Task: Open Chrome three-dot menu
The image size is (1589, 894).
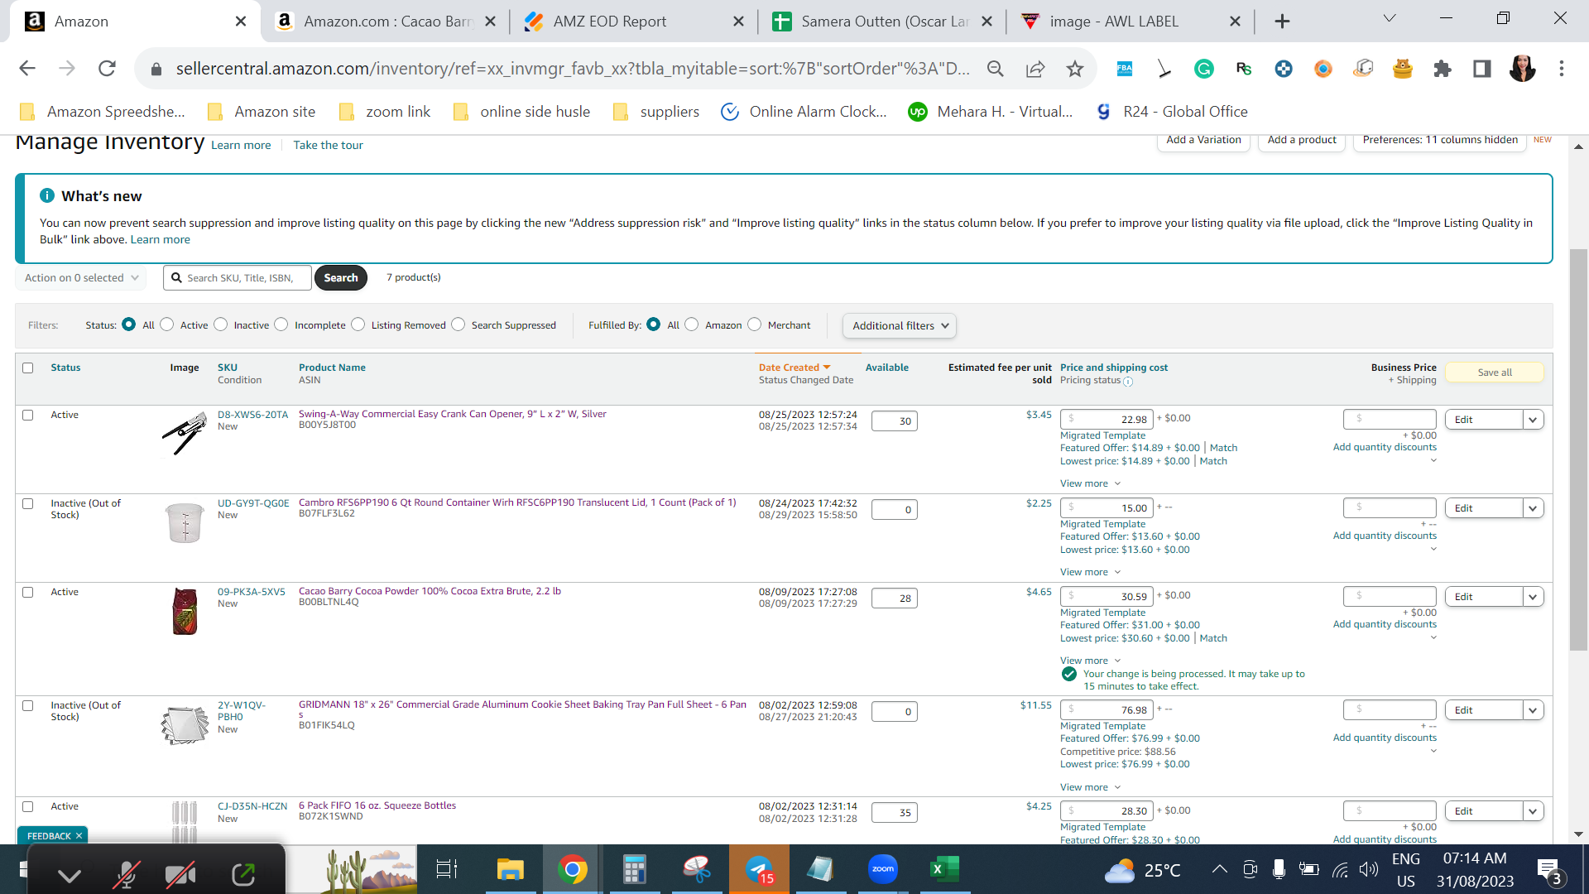Action: 1562,69
